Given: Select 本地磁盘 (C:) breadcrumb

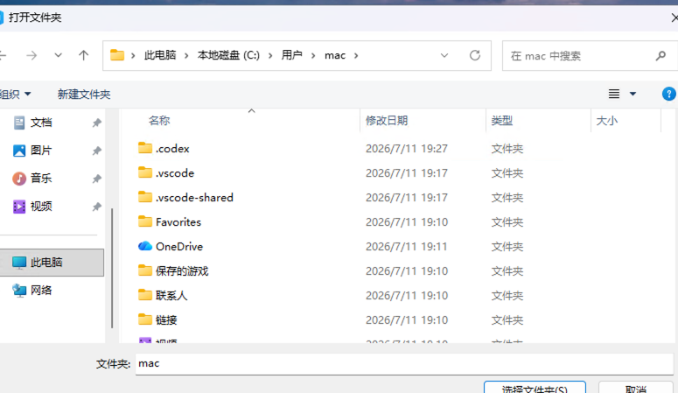Looking at the screenshot, I should pos(228,55).
